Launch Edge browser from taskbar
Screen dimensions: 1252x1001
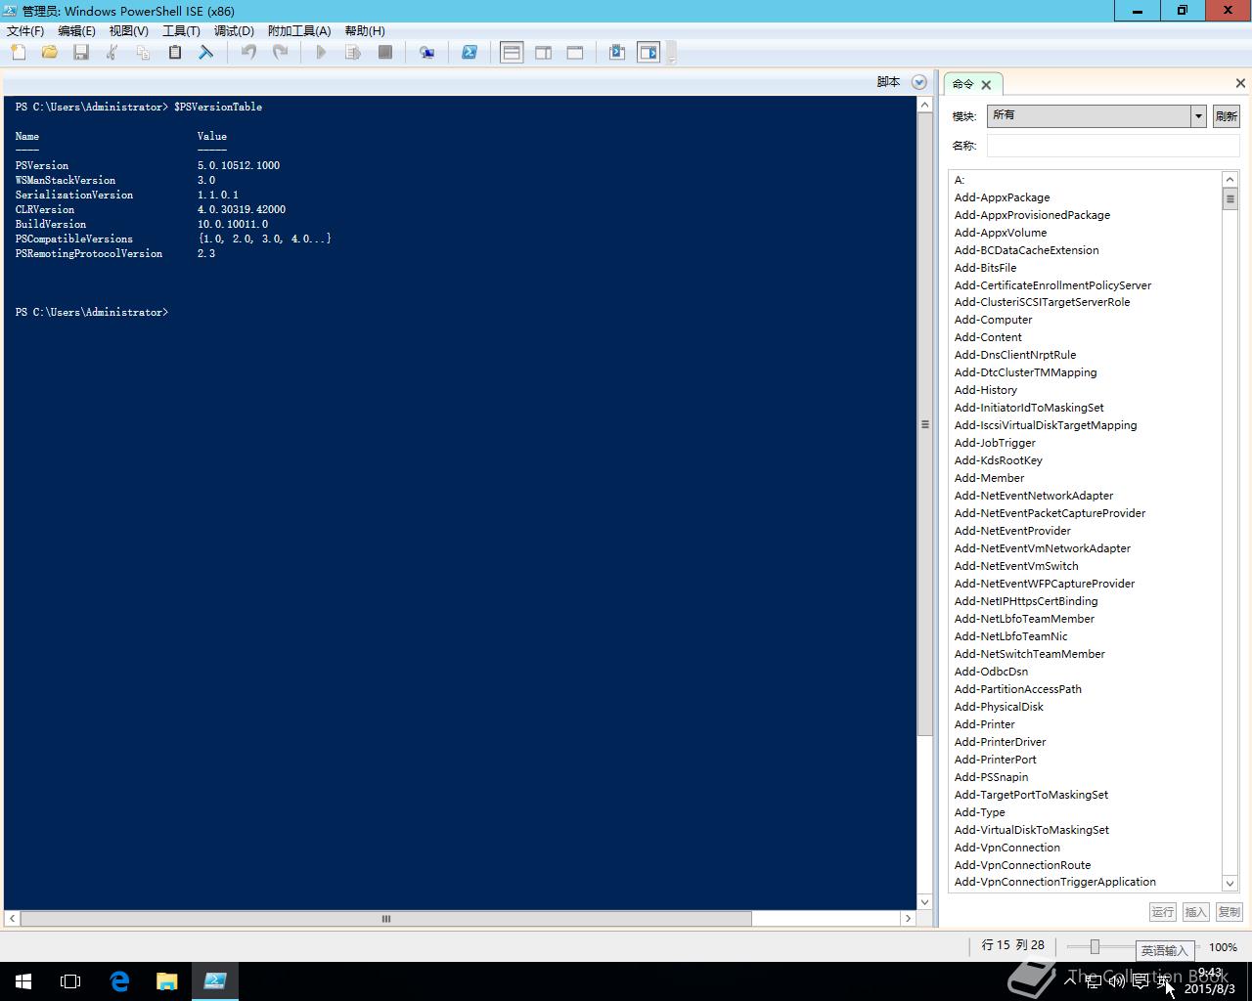[119, 981]
